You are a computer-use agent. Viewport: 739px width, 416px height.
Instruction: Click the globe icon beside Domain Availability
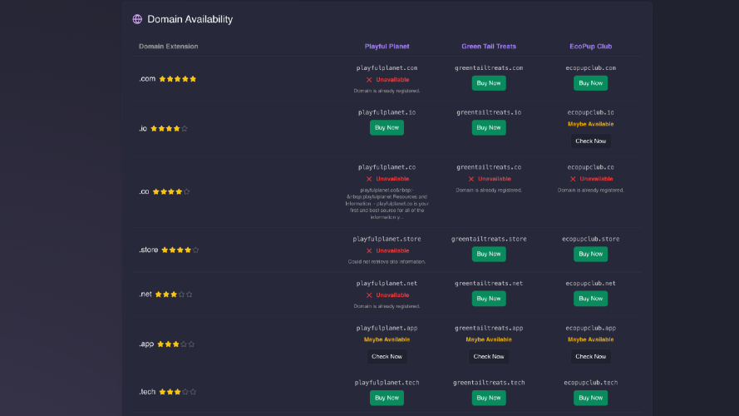137,19
